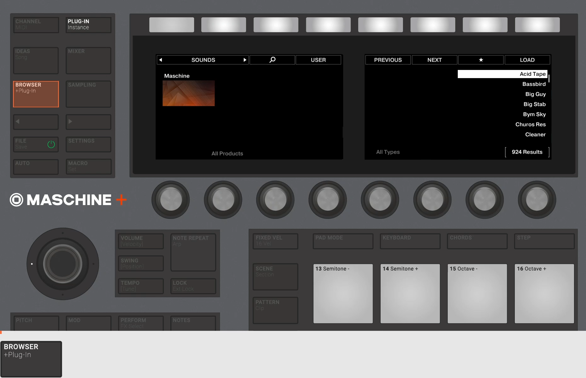The height and width of the screenshot is (378, 586).
Task: Switch to PAD MODE
Action: tap(343, 241)
